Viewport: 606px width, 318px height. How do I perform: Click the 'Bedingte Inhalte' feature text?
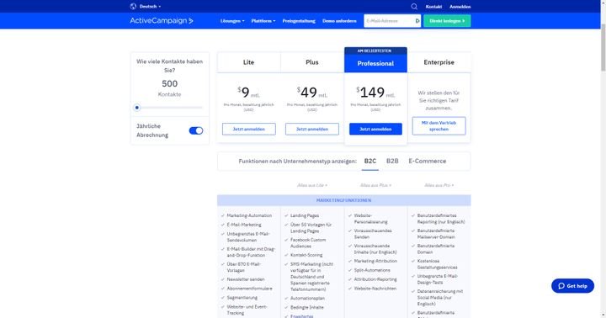tap(307, 308)
